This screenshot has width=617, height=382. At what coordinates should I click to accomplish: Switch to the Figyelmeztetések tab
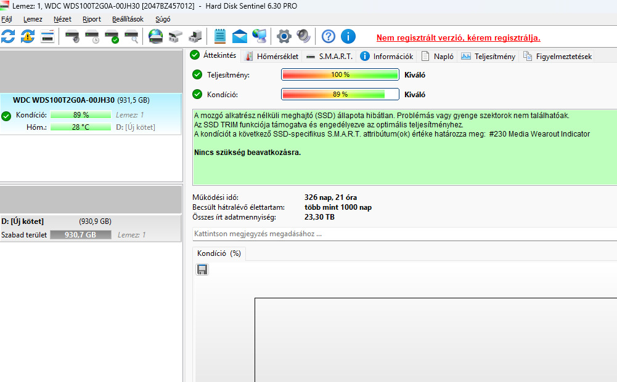pyautogui.click(x=557, y=57)
